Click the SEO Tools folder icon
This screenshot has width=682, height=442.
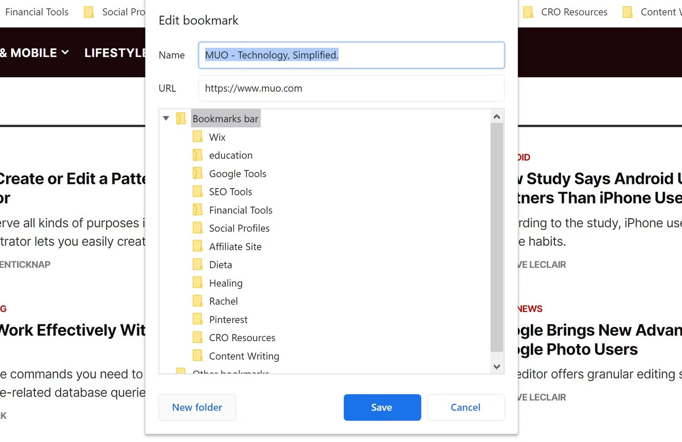click(197, 191)
